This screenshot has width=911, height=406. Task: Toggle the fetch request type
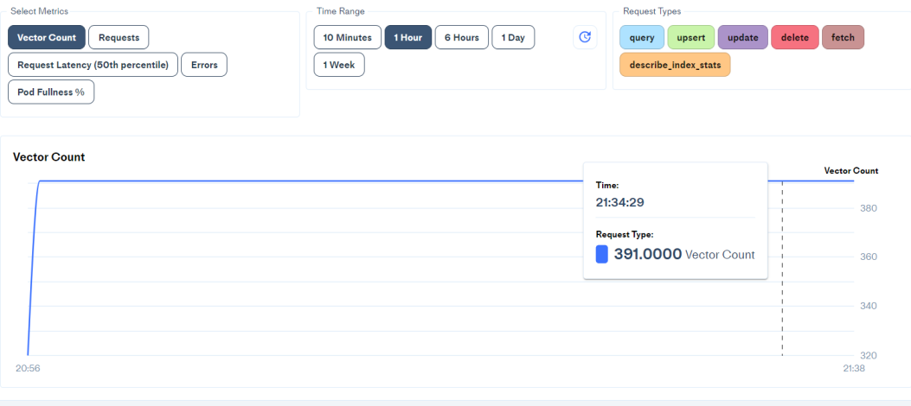(x=843, y=37)
